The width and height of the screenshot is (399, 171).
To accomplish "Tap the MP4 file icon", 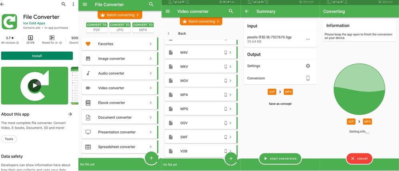I will click(171, 95).
